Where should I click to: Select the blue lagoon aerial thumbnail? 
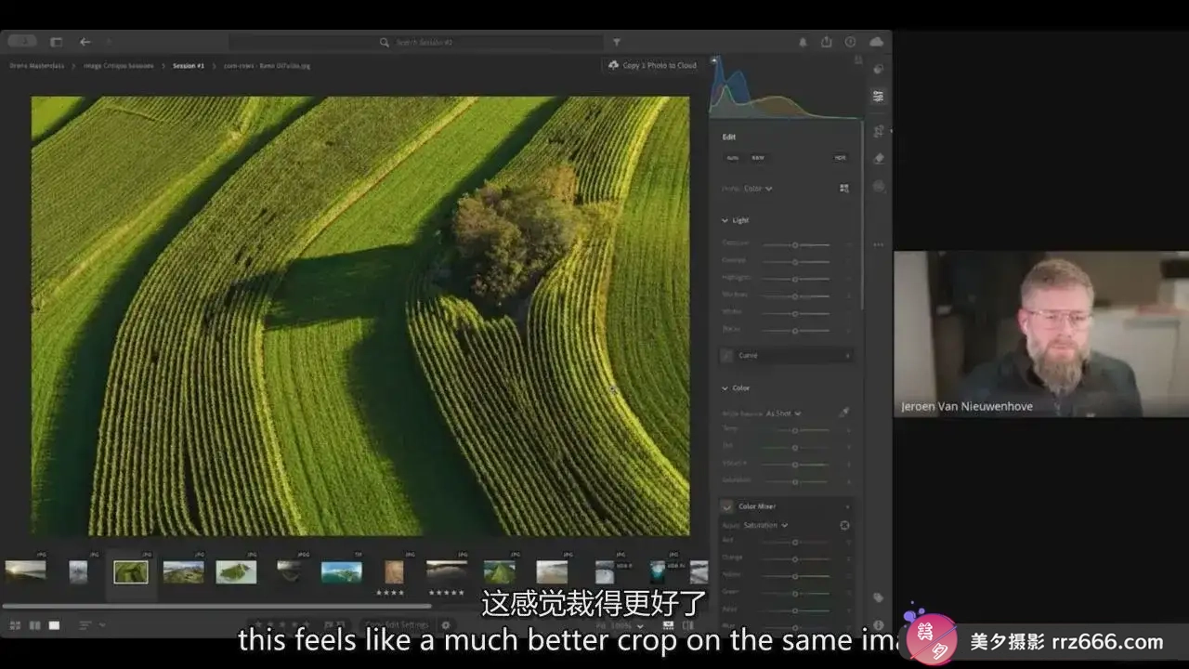(x=341, y=571)
